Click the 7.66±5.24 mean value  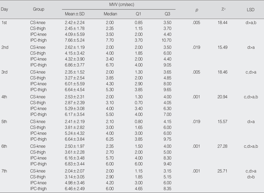tap(74, 40)
